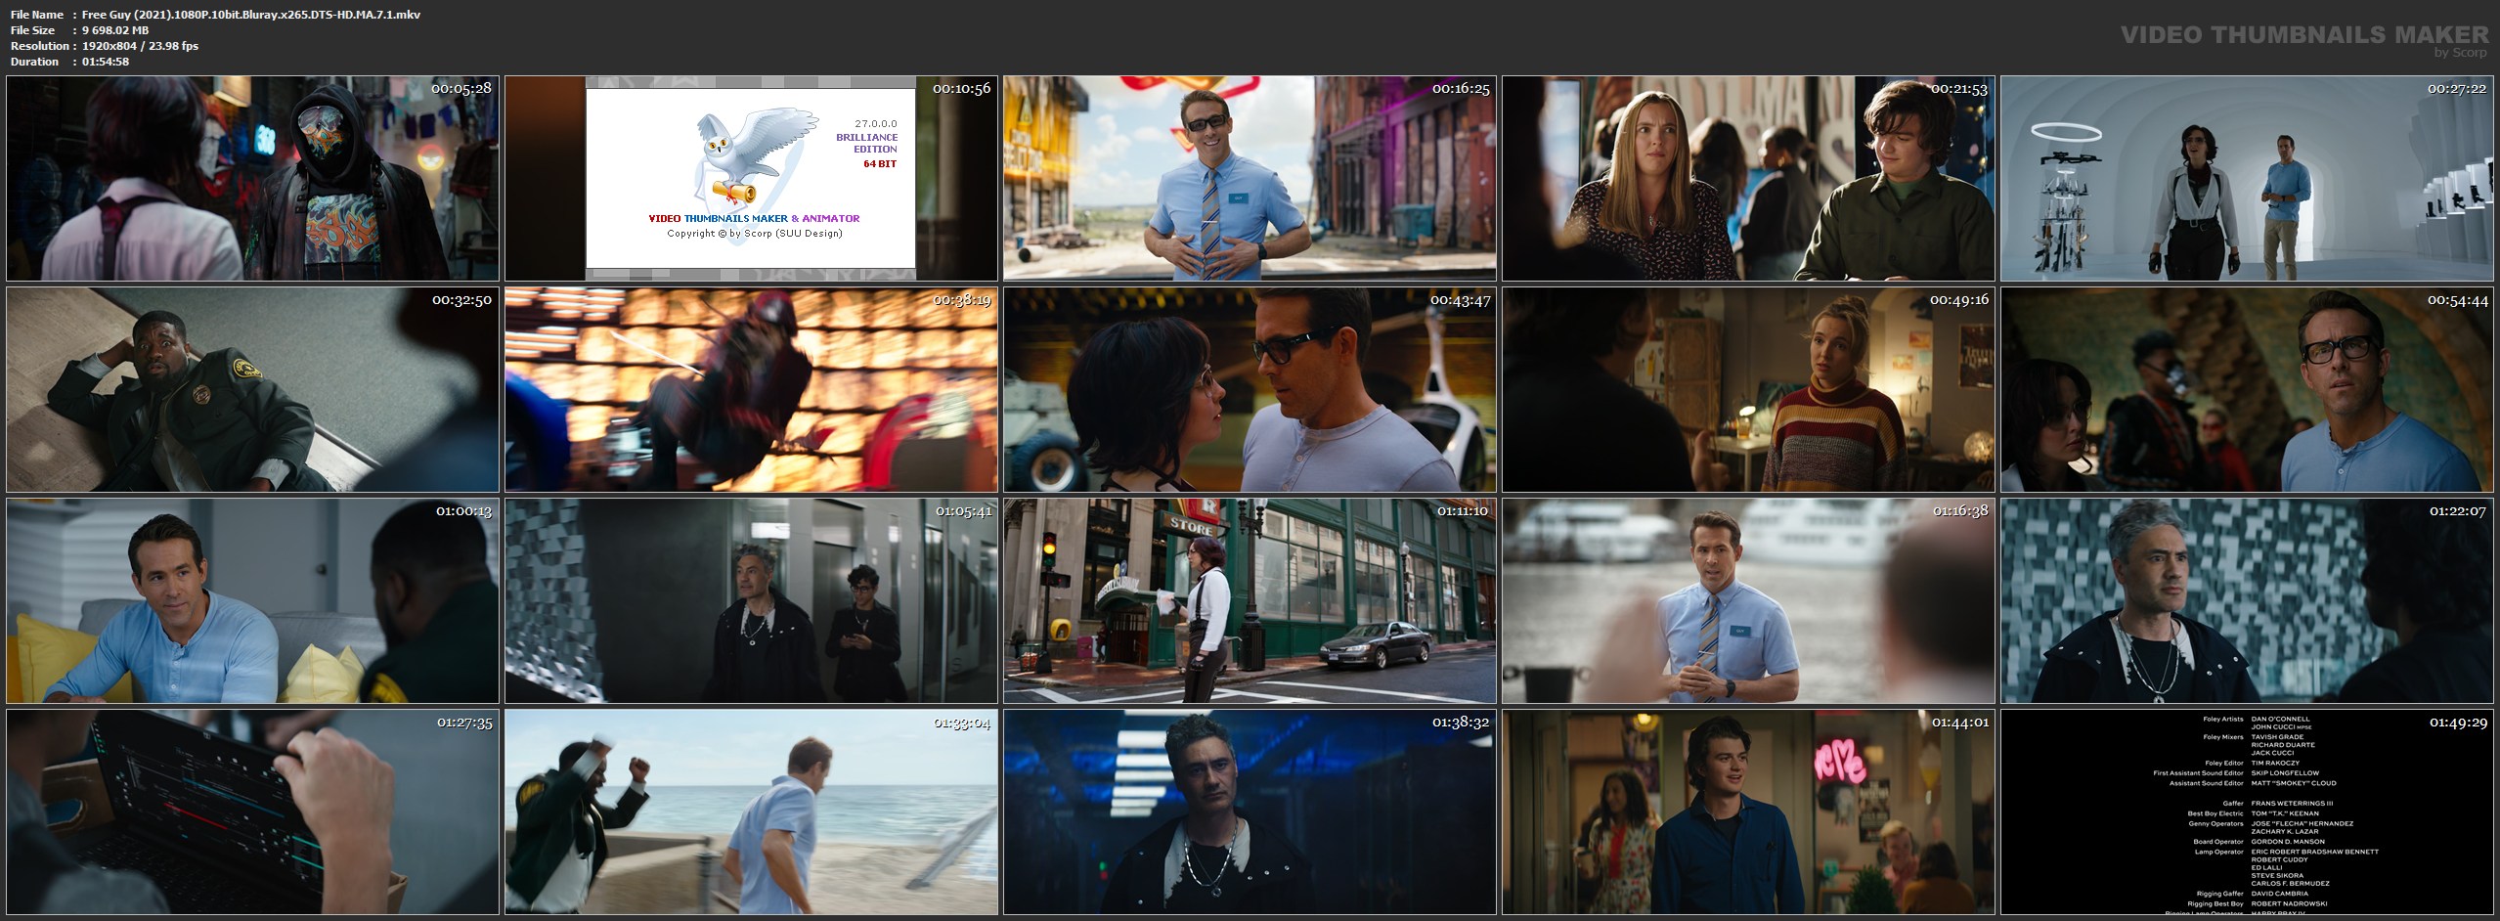
Task: Select the white tunnel thumbnail at 00:27:22
Action: [2247, 179]
